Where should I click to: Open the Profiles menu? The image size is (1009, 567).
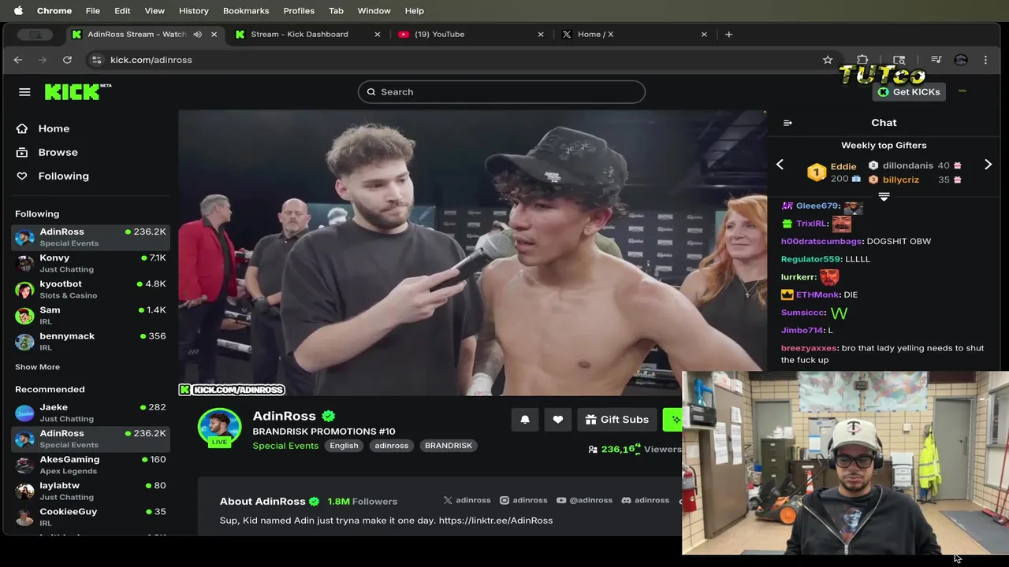[x=299, y=10]
